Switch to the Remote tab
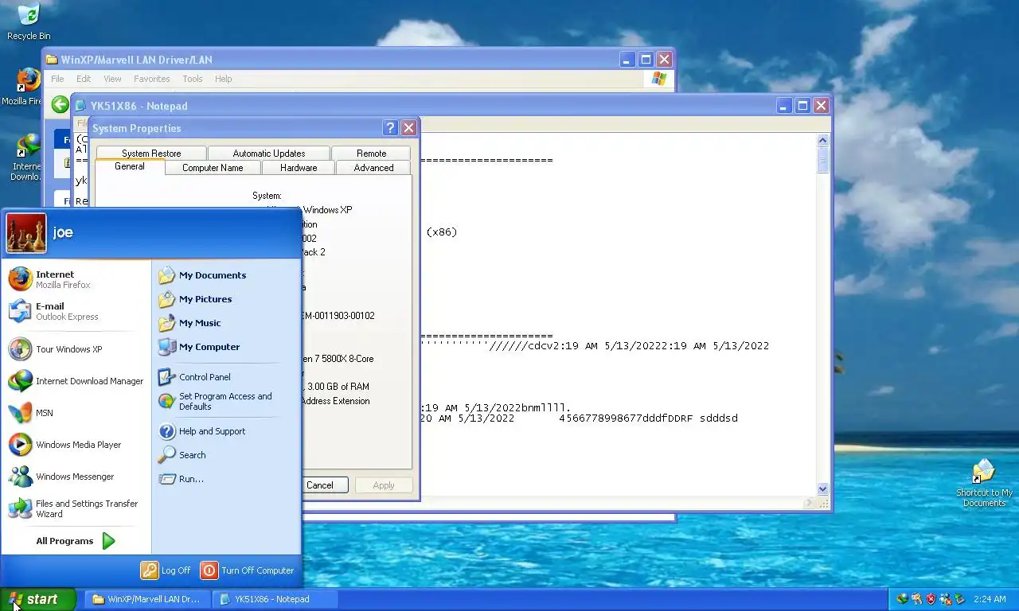The width and height of the screenshot is (1019, 611). [371, 154]
